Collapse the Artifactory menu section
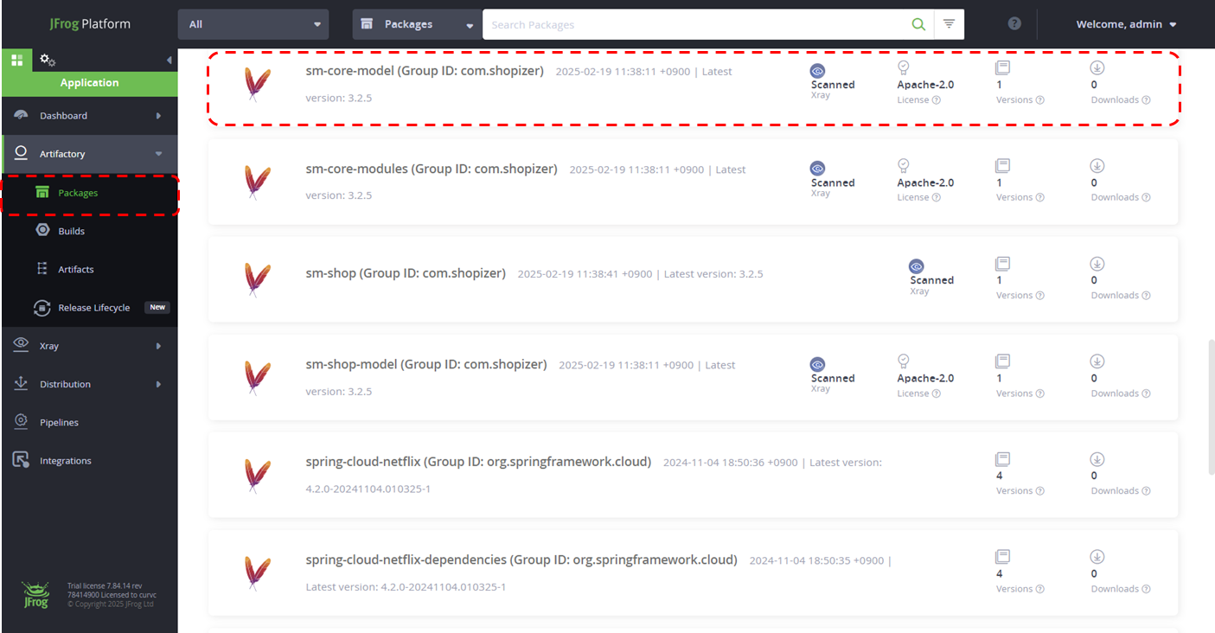Screen dimensions: 1215x633 [x=158, y=154]
